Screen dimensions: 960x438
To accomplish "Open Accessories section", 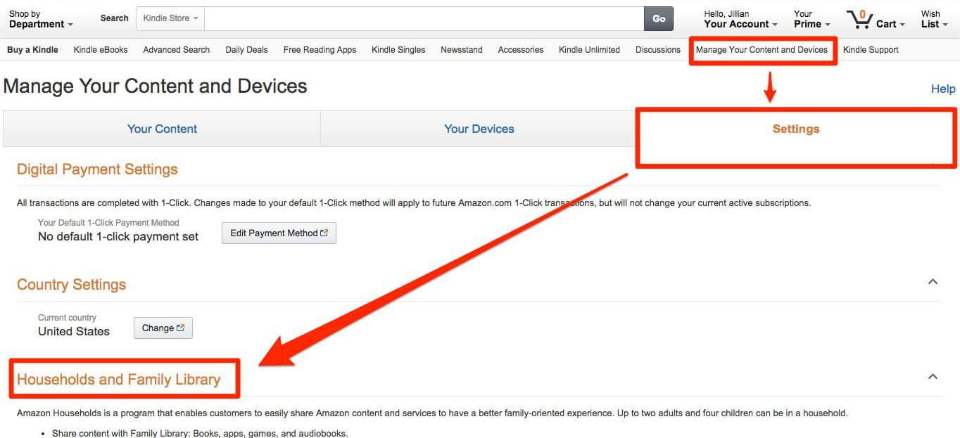I will pos(521,50).
